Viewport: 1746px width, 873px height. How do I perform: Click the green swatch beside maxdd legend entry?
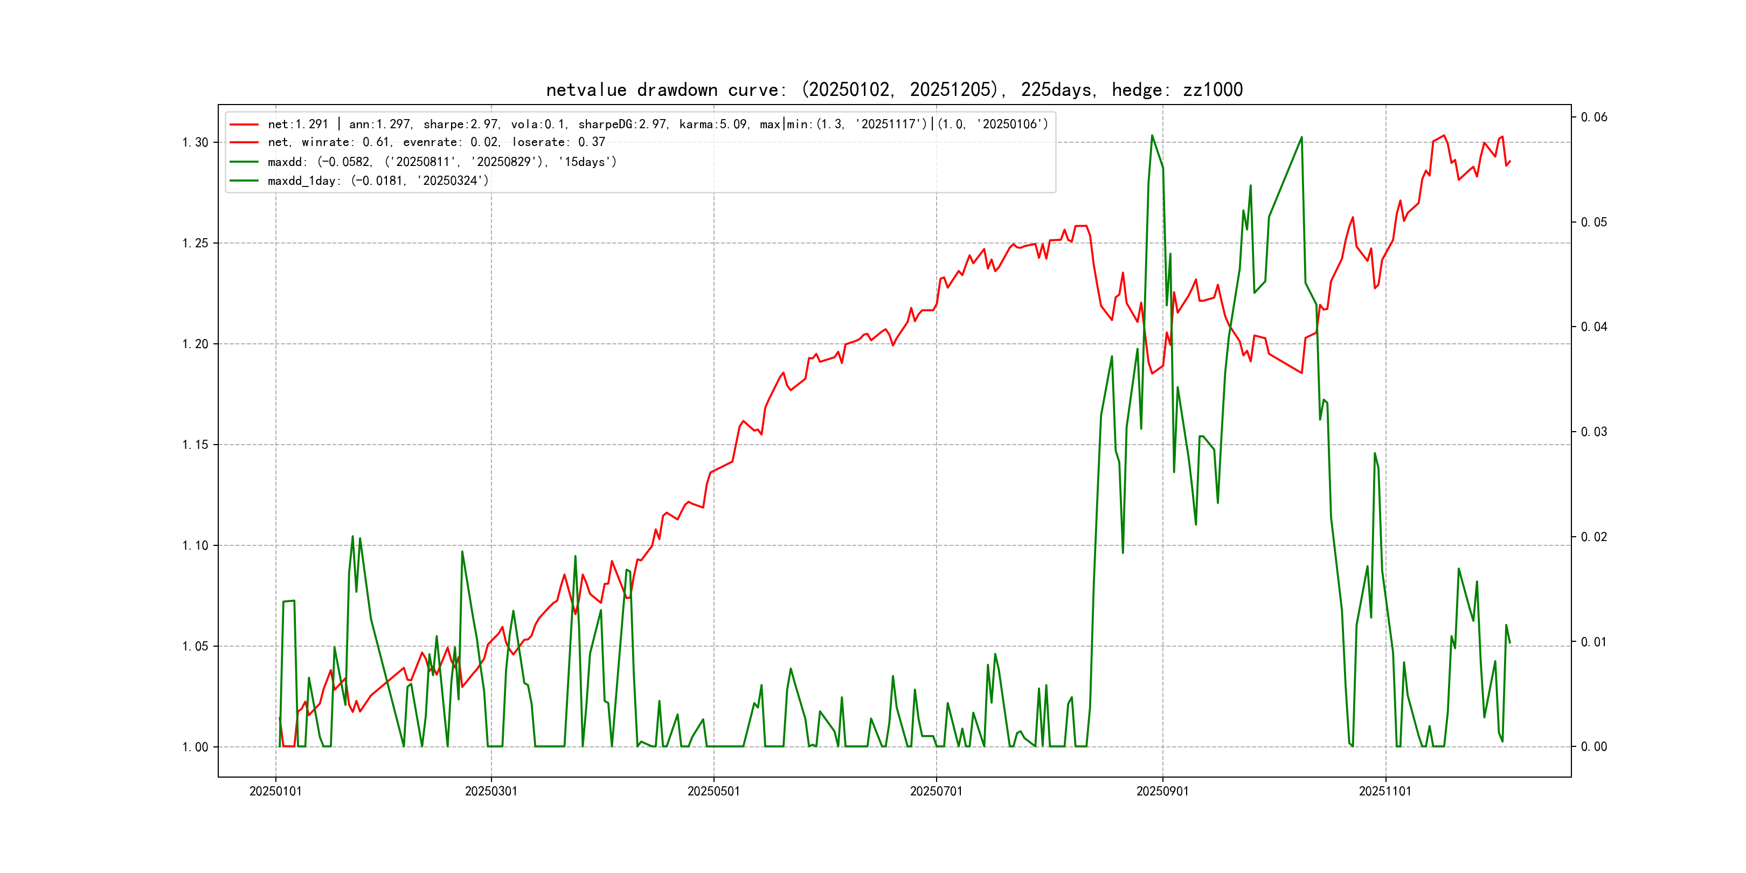tap(244, 162)
